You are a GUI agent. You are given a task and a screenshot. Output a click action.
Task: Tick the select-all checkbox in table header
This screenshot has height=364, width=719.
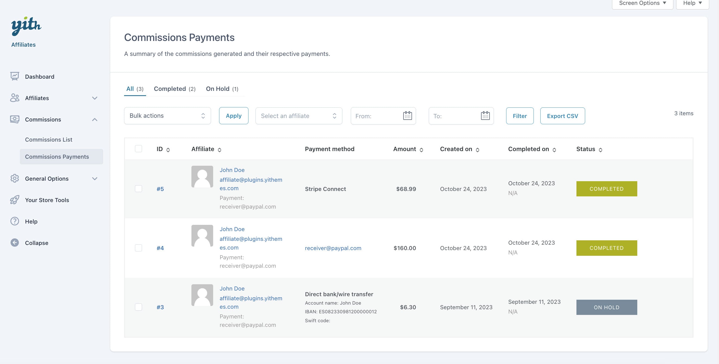pyautogui.click(x=138, y=149)
